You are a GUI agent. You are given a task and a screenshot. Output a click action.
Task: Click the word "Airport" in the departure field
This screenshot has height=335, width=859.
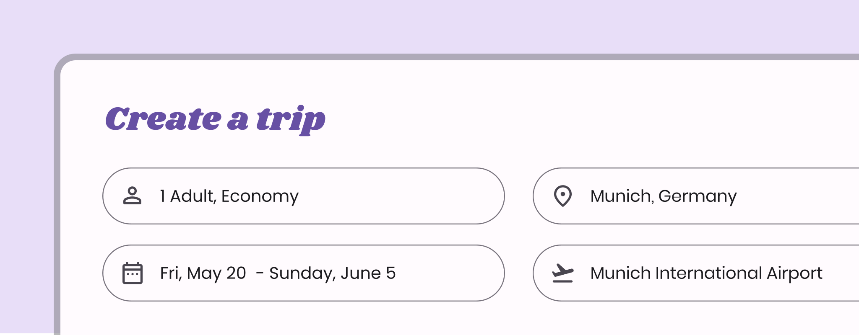click(x=794, y=273)
